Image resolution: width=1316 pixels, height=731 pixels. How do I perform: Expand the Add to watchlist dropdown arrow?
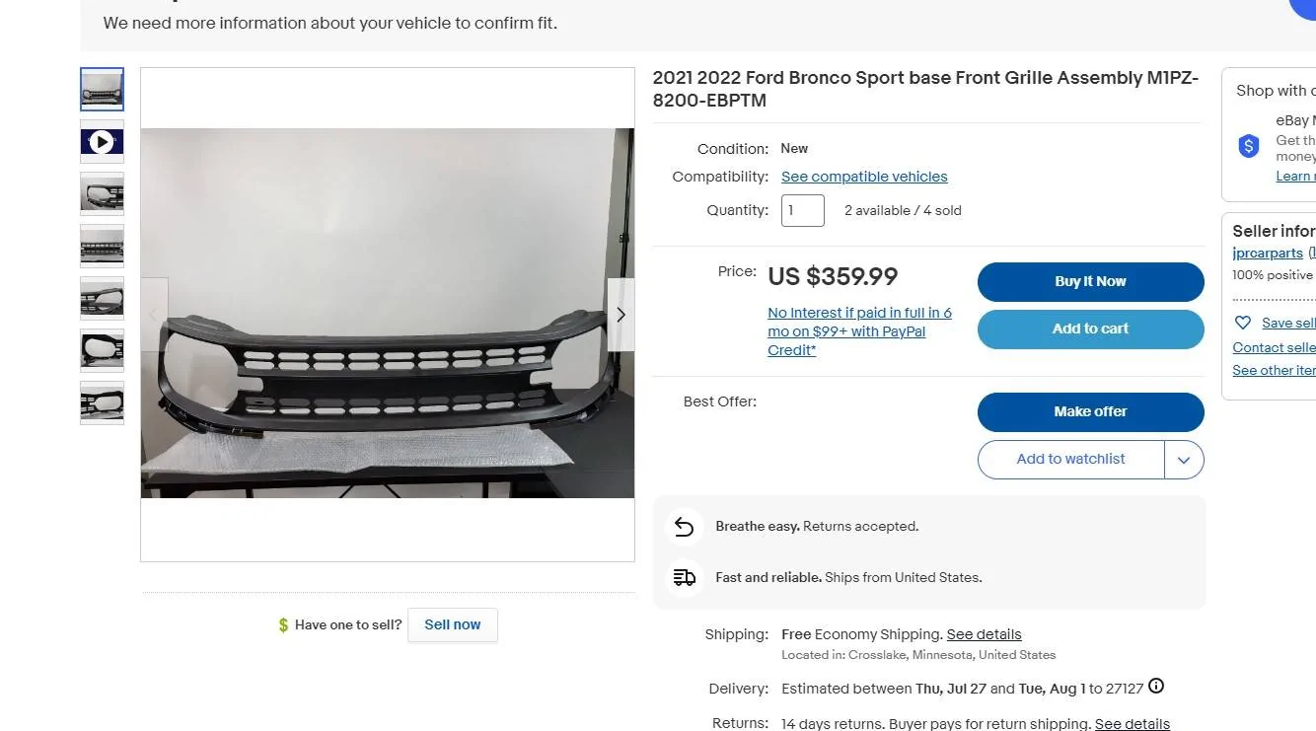click(1184, 460)
